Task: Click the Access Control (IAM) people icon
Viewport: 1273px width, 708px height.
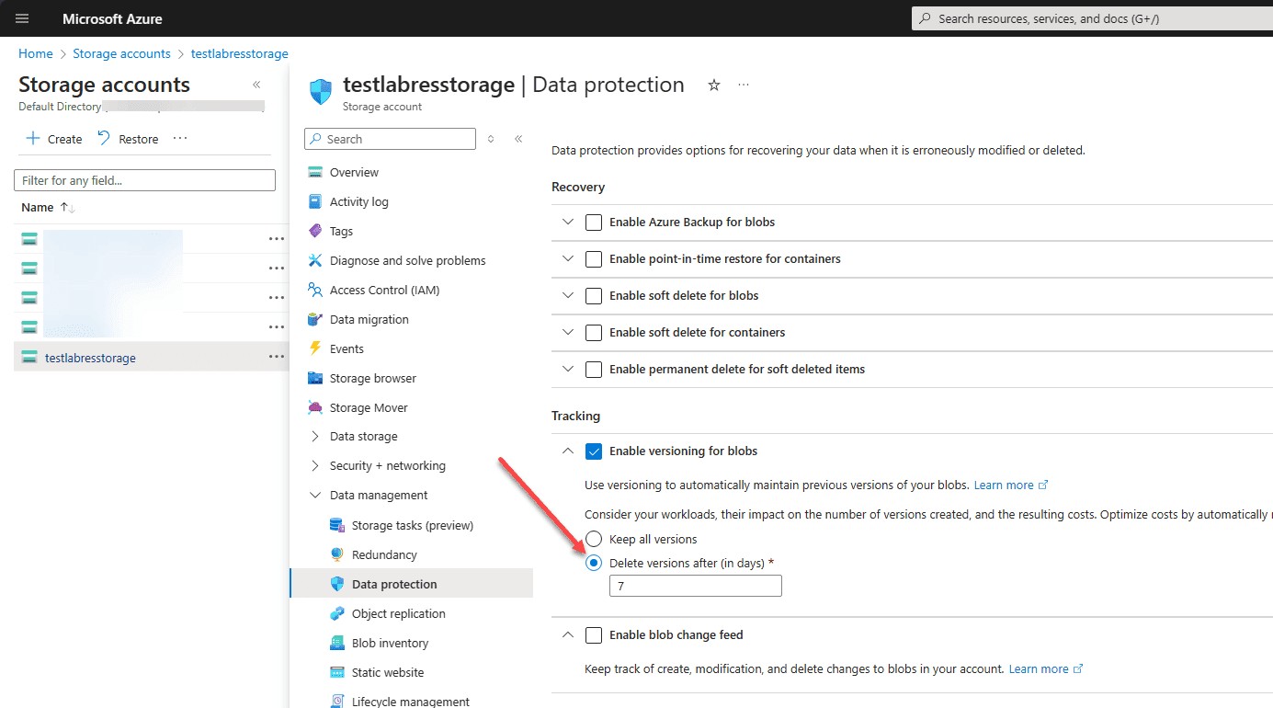Action: coord(315,290)
